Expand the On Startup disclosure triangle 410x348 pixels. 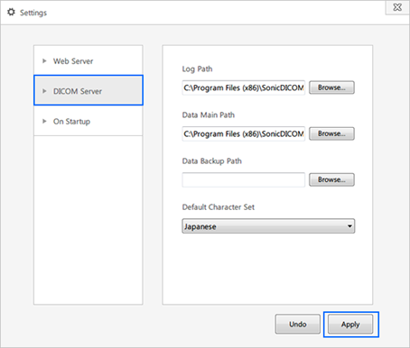pyautogui.click(x=44, y=122)
